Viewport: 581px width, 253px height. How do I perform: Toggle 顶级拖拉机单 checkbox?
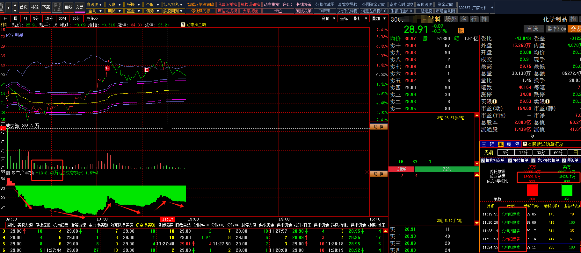533,160
